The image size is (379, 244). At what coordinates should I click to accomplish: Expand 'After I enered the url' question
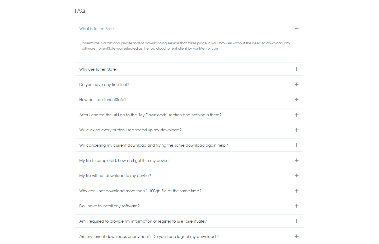[x=150, y=115]
